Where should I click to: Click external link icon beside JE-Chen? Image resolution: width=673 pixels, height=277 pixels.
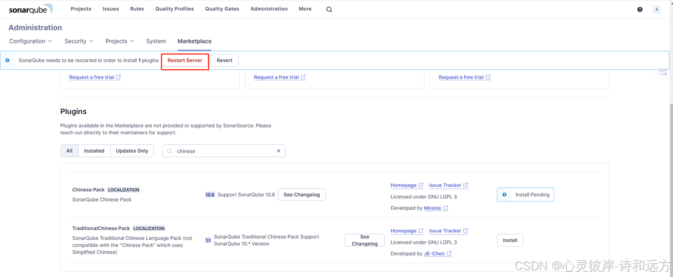(449, 254)
